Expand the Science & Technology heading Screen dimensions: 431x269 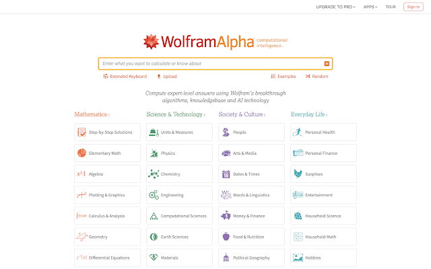(x=176, y=114)
